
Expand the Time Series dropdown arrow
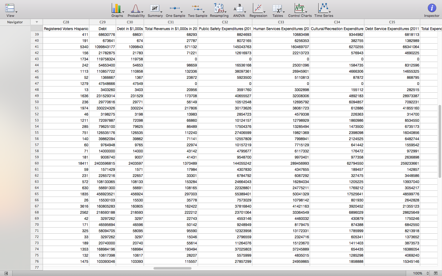click(330, 12)
